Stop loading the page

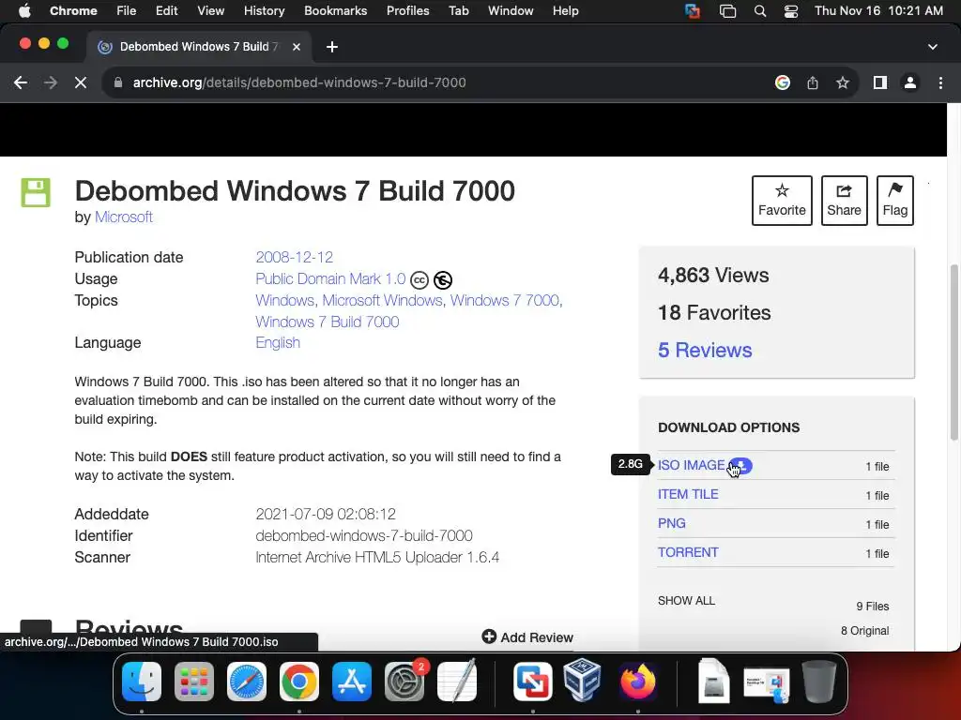81,82
